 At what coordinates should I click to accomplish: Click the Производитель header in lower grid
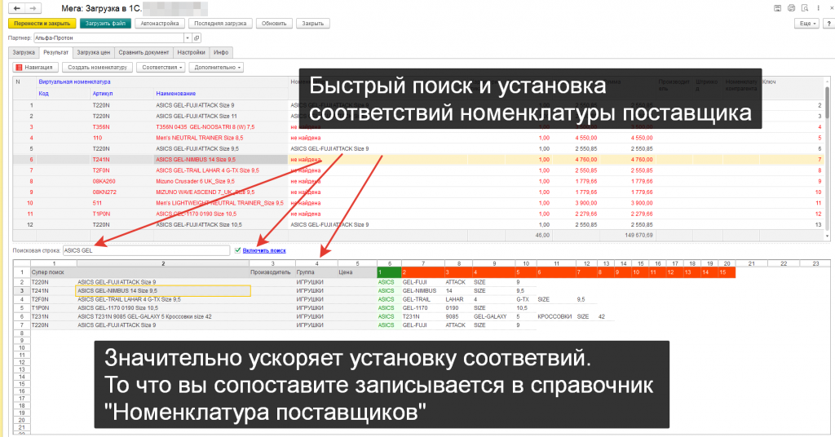click(x=271, y=272)
